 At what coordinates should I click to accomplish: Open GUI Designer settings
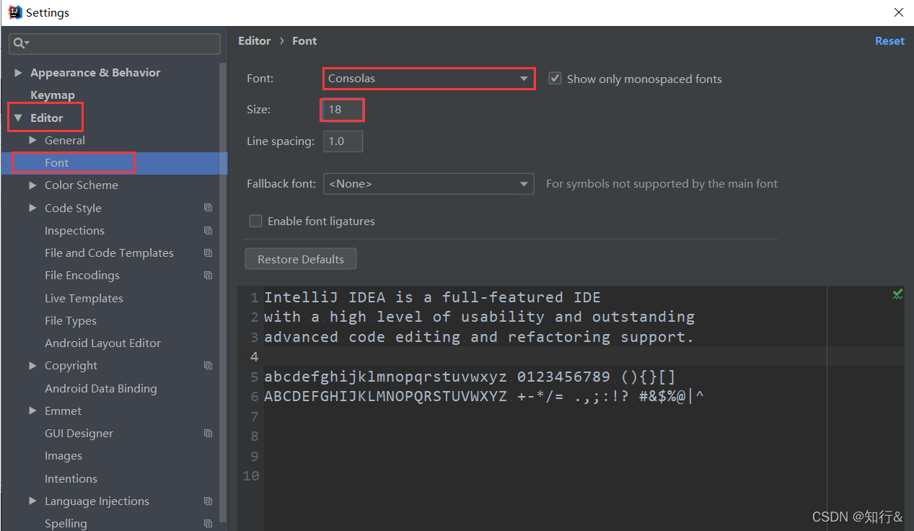tap(79, 433)
